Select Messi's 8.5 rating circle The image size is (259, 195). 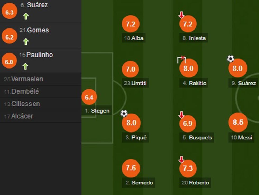pyautogui.click(x=238, y=122)
